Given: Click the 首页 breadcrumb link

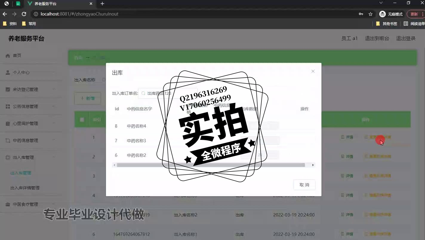Looking at the screenshot, I should click(x=78, y=58).
